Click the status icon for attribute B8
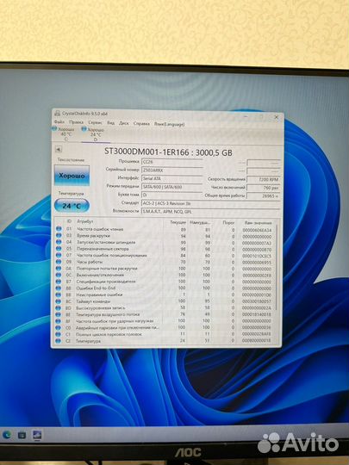The height and width of the screenshot is (465, 349). (59, 288)
